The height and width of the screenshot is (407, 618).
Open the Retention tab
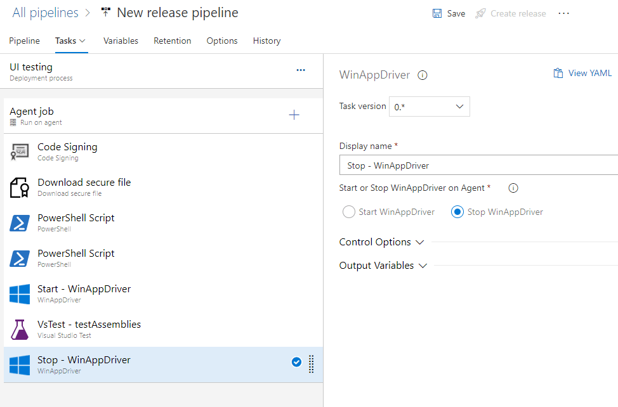coord(172,41)
